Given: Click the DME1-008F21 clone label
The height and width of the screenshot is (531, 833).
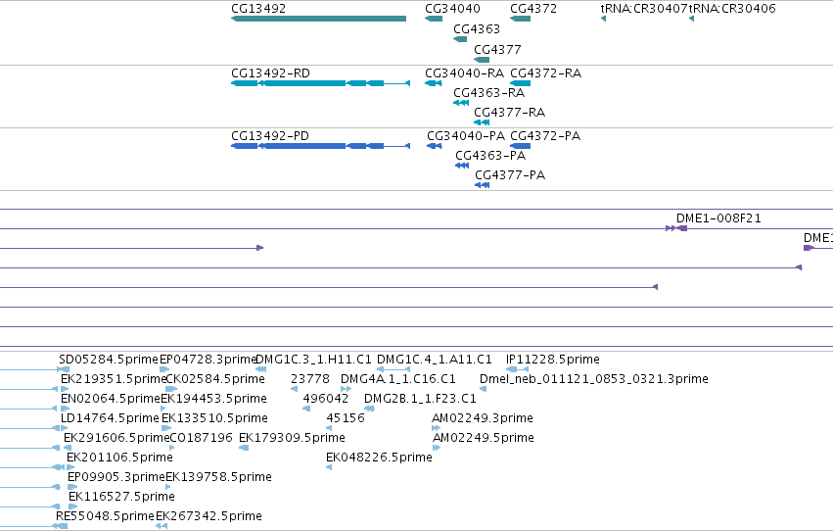Looking at the screenshot, I should [718, 217].
